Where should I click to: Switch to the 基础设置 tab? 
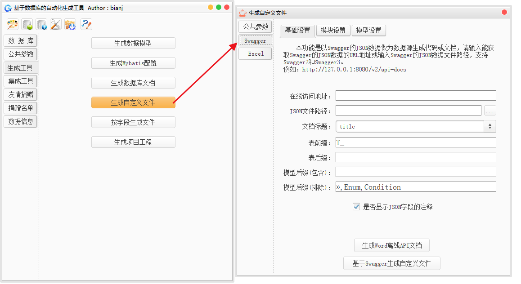[297, 31]
